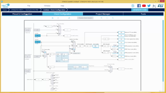This screenshot has height=93, width=166.
Task: Select LSI in RTC Clock Mux
Action: point(59,34)
